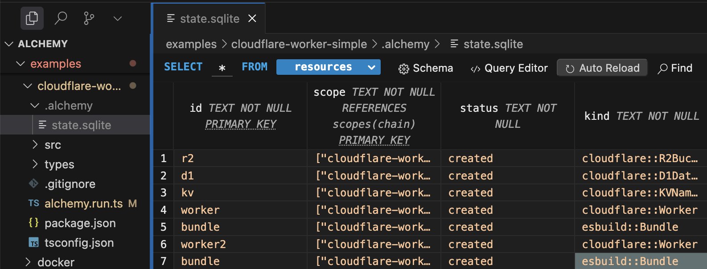Expand the types folder
707x269 pixels.
click(x=35, y=164)
